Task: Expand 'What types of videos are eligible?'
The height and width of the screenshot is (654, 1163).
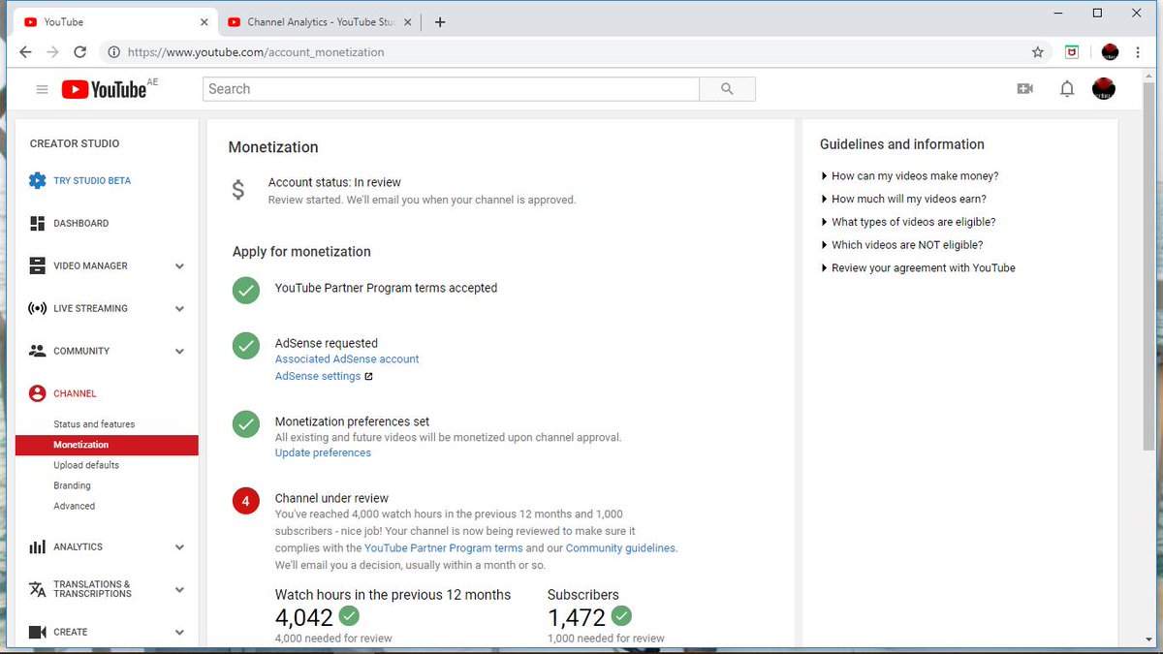Action: tap(908, 222)
